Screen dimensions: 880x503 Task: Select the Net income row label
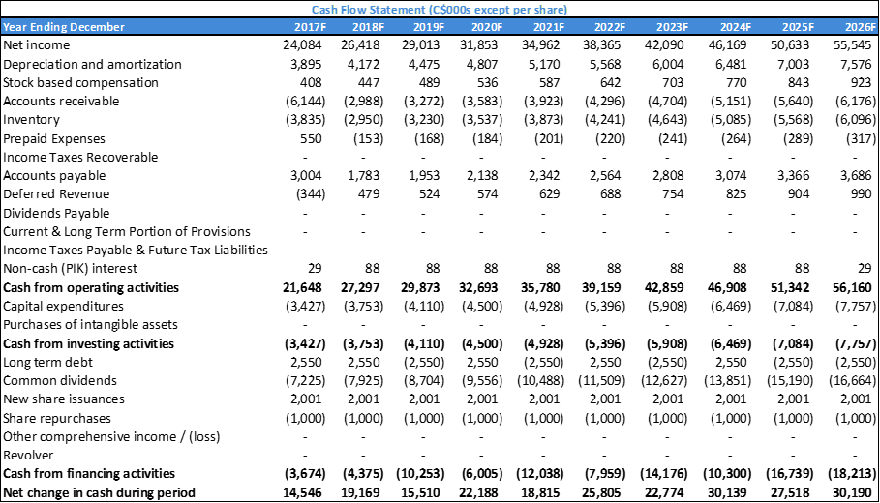point(31,45)
